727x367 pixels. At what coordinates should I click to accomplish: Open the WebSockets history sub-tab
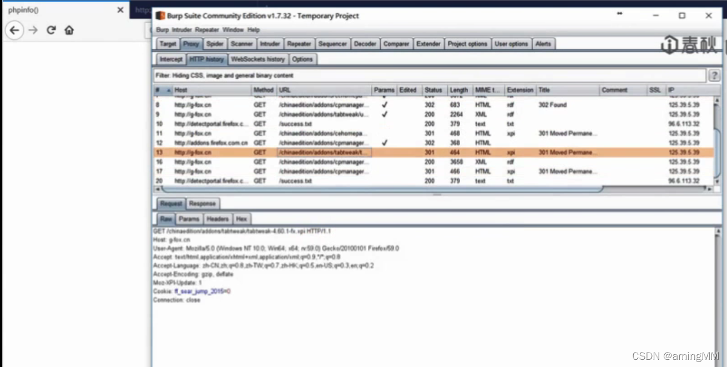coord(258,59)
